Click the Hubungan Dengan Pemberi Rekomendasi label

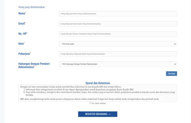tap(34, 65)
